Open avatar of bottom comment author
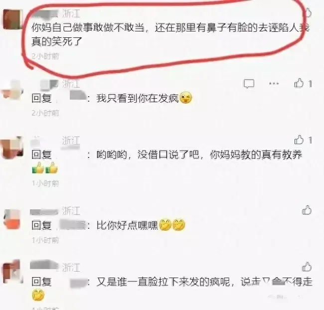Image resolution: width=324 pixels, height=310 pixels. tap(12, 271)
